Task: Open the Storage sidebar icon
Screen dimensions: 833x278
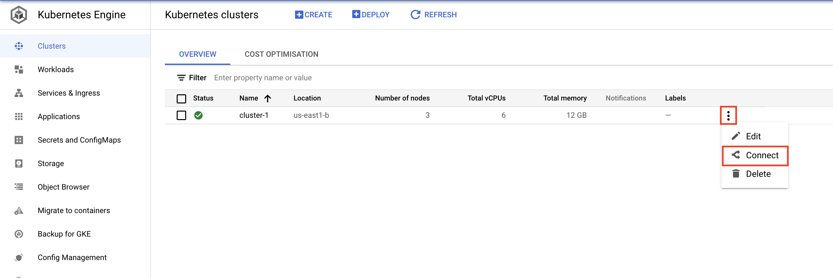Action: [19, 163]
